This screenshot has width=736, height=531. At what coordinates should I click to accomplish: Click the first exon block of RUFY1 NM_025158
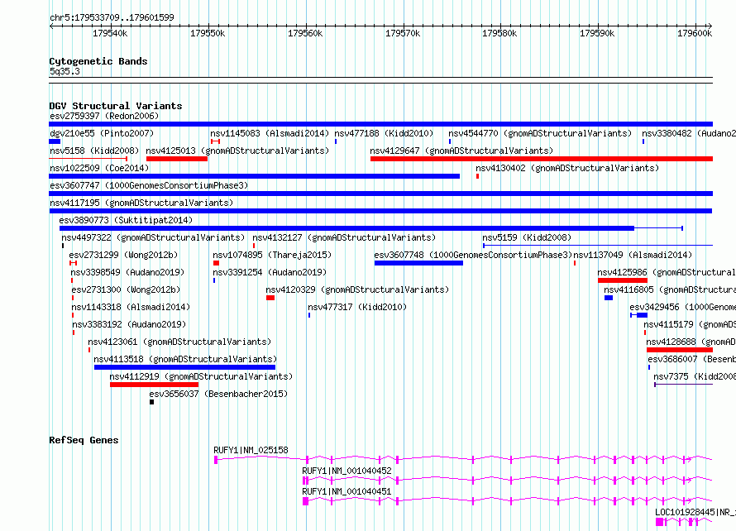point(216,460)
